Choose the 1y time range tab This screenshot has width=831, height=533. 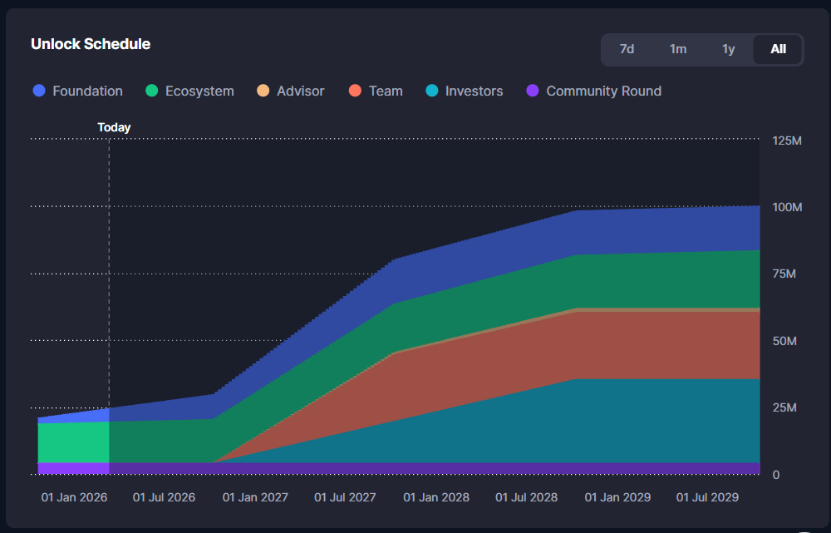(x=728, y=49)
